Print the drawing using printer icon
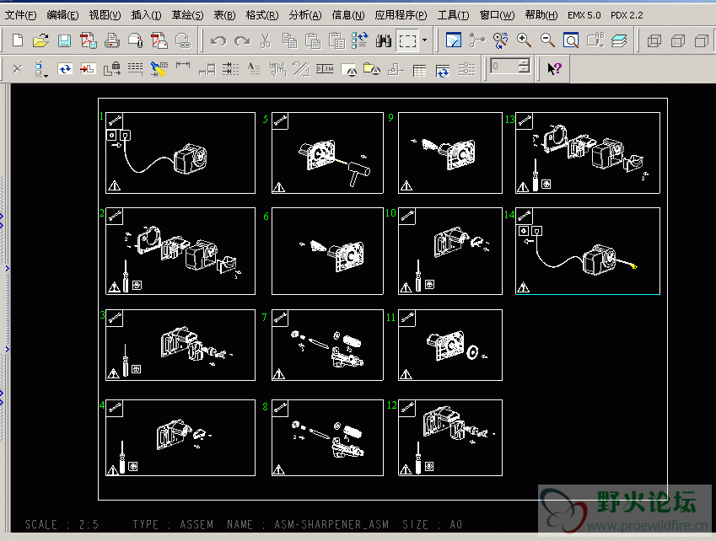Viewport: 716px width, 541px height. pos(112,40)
